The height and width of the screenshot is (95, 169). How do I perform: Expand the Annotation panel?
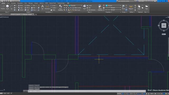point(49,12)
